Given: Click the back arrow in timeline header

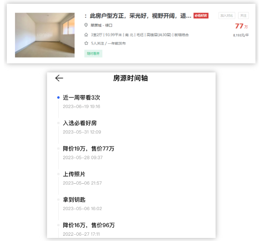Looking at the screenshot, I should [x=59, y=78].
